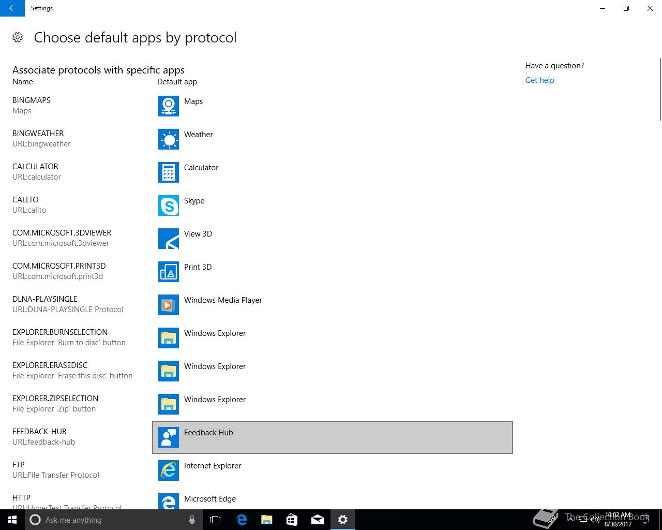
Task: Open Task View from the taskbar
Action: click(215, 520)
